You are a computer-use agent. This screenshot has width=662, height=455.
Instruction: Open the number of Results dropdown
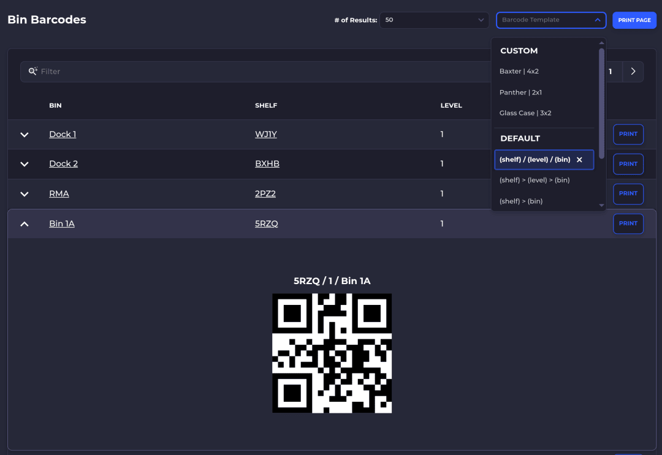pyautogui.click(x=434, y=20)
